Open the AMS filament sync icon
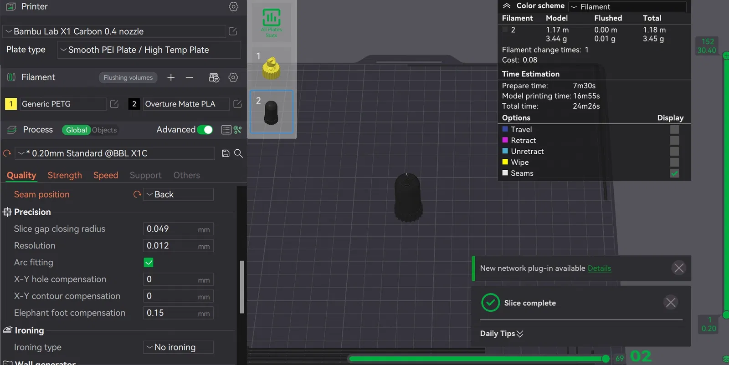The height and width of the screenshot is (365, 729). 214,78
